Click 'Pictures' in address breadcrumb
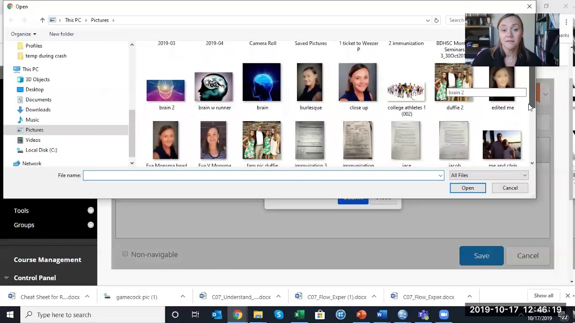This screenshot has height=323, width=575. click(x=100, y=20)
